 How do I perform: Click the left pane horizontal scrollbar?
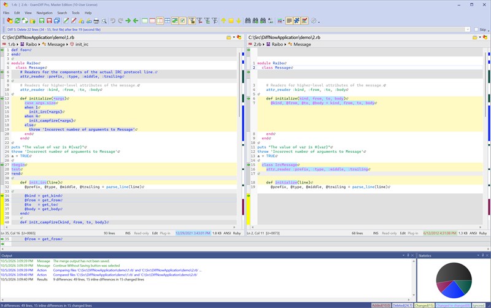[119, 227]
